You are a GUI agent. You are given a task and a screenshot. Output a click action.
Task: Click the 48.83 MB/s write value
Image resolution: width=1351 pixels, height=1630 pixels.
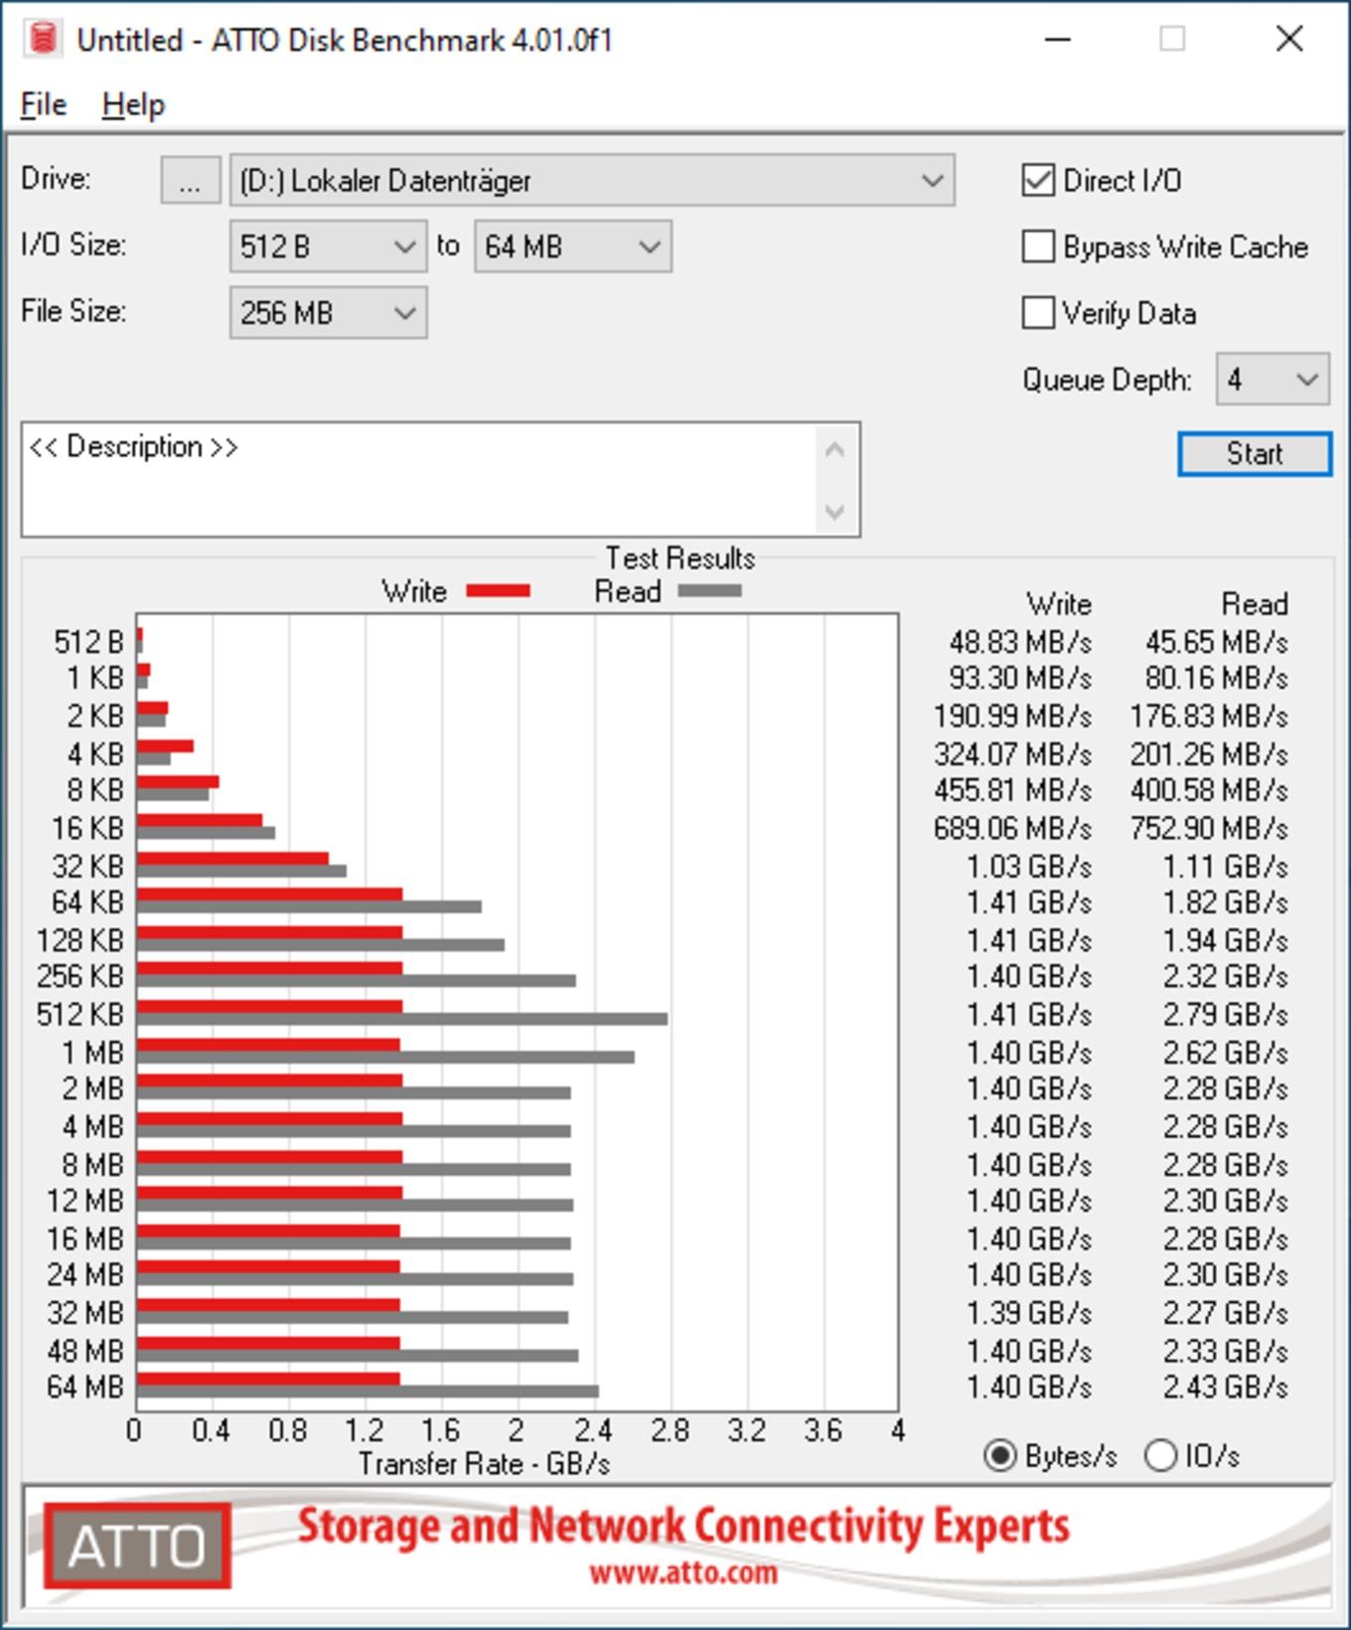pyautogui.click(x=1020, y=642)
